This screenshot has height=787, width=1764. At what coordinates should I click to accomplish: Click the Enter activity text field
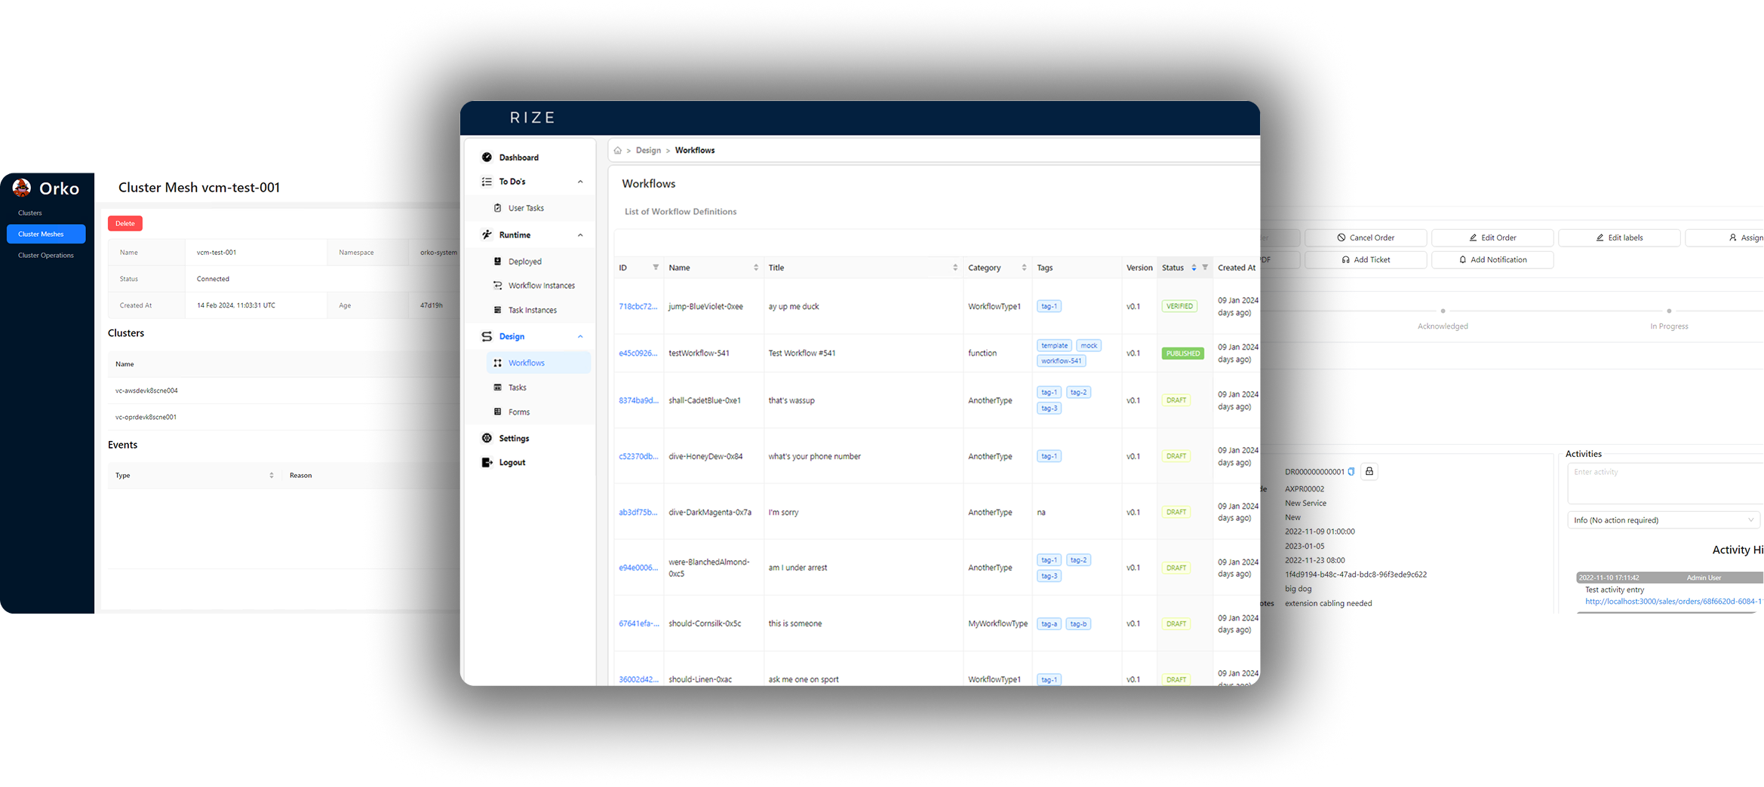tap(1664, 482)
